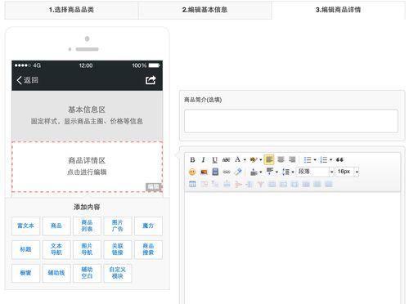Add a 富文本 content module
The width and height of the screenshot is (409, 304).
(x=25, y=226)
